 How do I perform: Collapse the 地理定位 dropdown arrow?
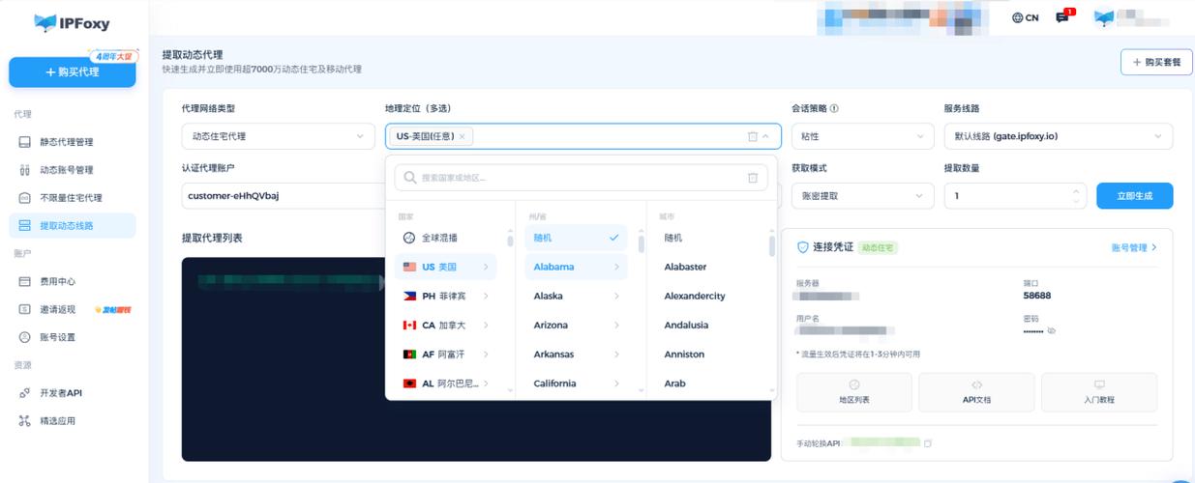[766, 137]
